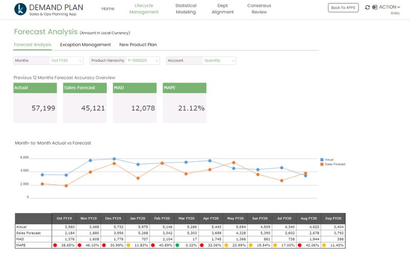410x273 pixels.
Task: Click the Excel export icon
Action: pos(375,7)
